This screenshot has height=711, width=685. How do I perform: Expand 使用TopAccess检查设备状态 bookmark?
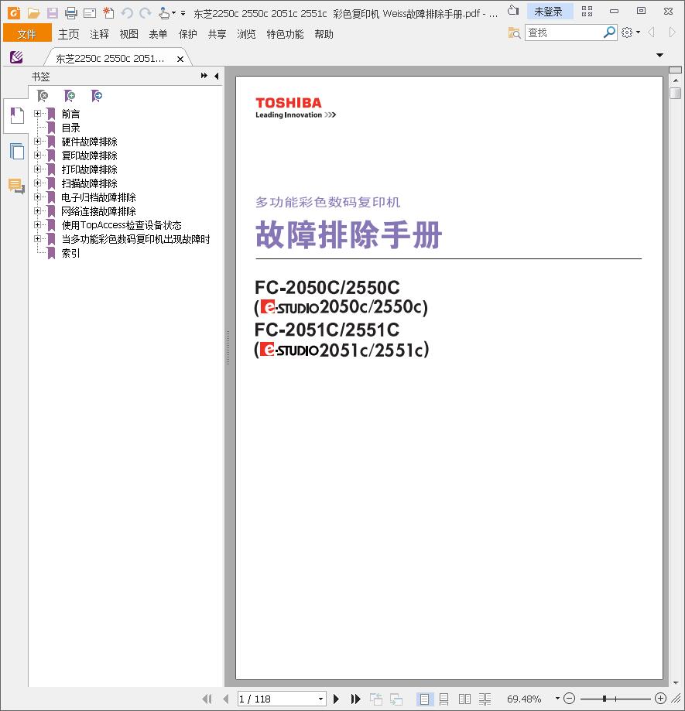[38, 225]
